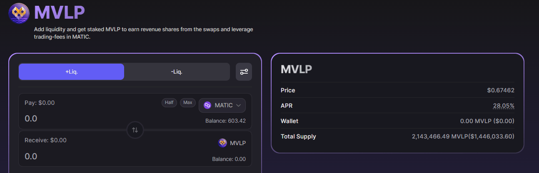Click the MVLP logo icon in header
This screenshot has height=173, width=539.
click(19, 13)
